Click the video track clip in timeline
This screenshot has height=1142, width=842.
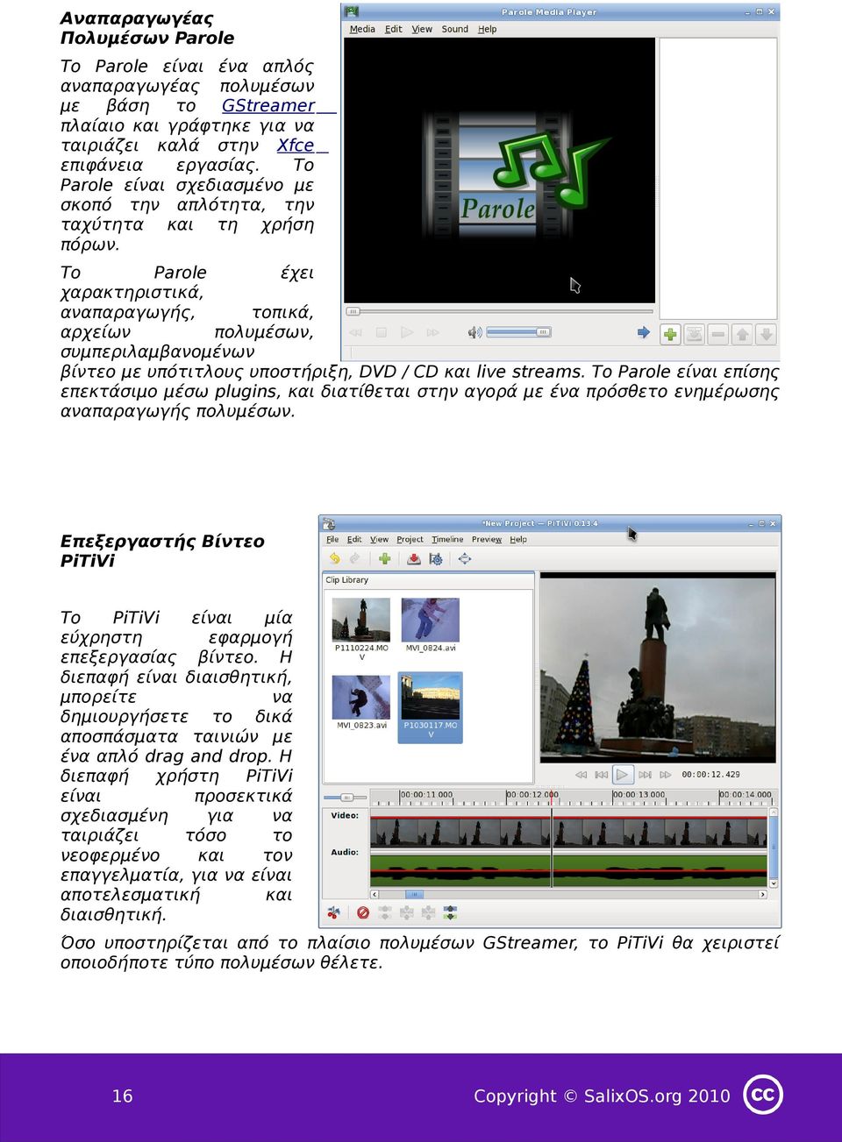click(x=568, y=832)
